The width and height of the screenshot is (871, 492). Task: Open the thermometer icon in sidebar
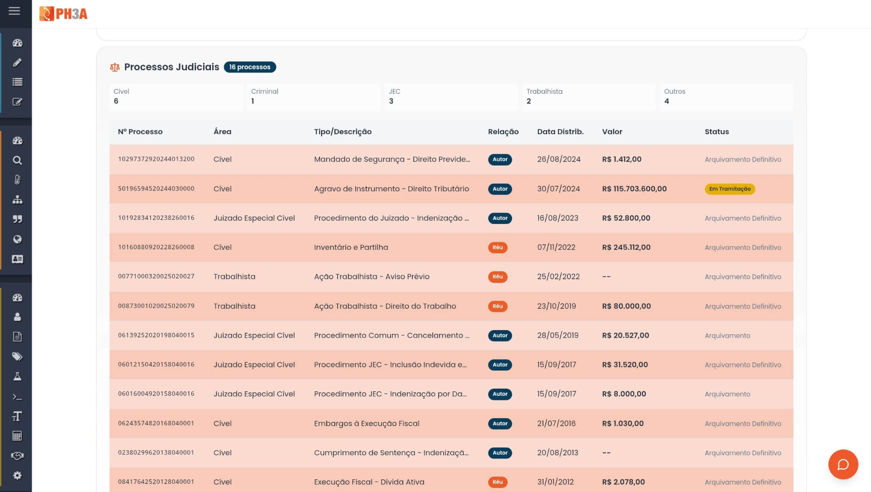pos(17,180)
